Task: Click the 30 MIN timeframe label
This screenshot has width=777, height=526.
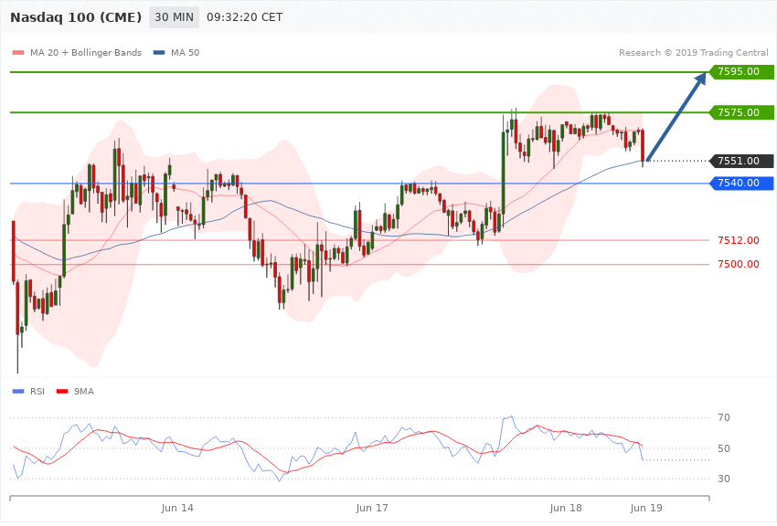Action: click(x=174, y=17)
